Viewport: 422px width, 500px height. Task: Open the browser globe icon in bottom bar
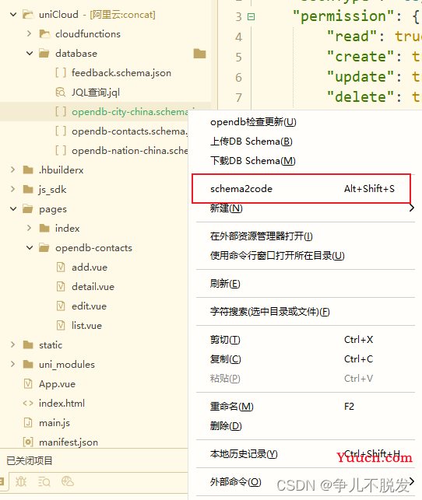[x=68, y=481]
